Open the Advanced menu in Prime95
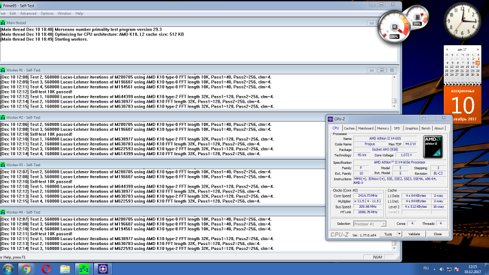The image size is (489, 275). pyautogui.click(x=28, y=13)
